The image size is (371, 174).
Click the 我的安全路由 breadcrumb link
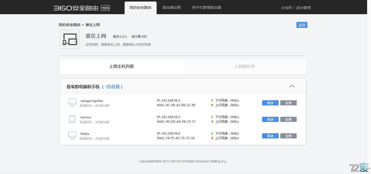pyautogui.click(x=69, y=24)
